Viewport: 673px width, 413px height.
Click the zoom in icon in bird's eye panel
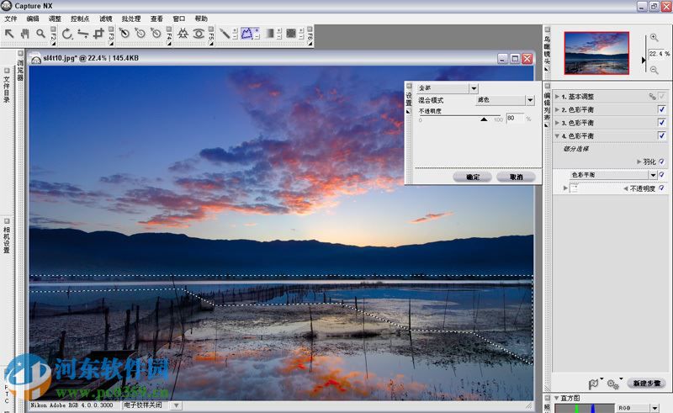654,38
